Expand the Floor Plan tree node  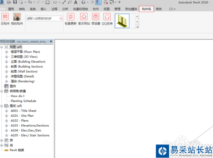[6, 52]
